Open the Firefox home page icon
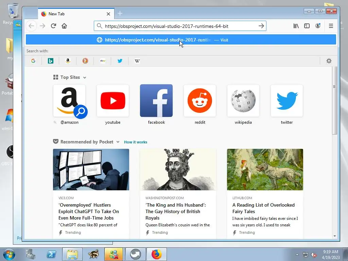The image size is (348, 261). (64, 26)
